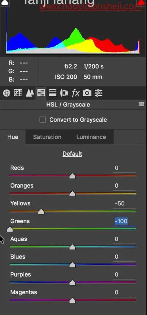Open the Lens Corrections panel icon
147x315 pixels.
click(64, 93)
